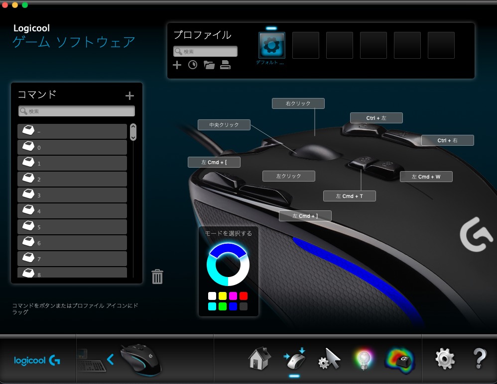
Task: Open pointer settings cursor icon
Action: [x=329, y=359]
